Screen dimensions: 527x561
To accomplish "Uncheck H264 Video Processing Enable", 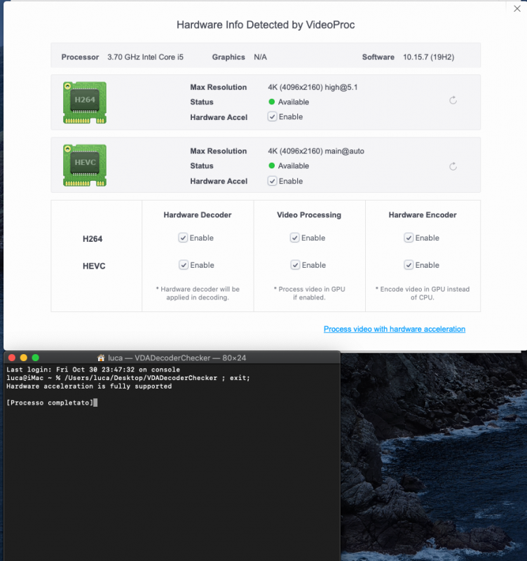I will 295,238.
